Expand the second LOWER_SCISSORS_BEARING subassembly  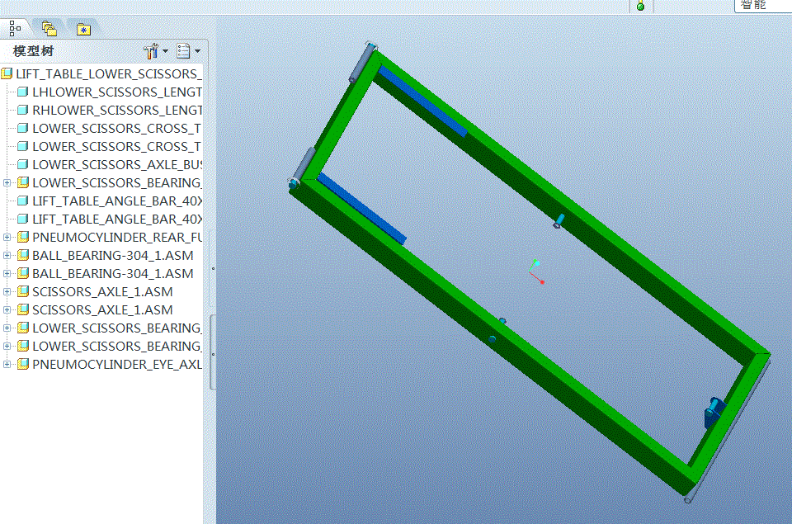click(x=7, y=328)
